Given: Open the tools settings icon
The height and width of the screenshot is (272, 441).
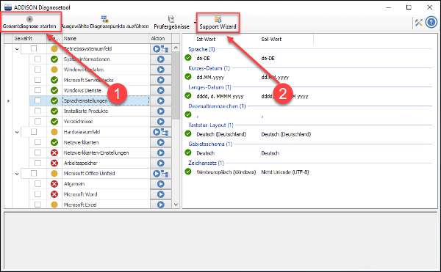Looking at the screenshot, I should (x=419, y=23).
